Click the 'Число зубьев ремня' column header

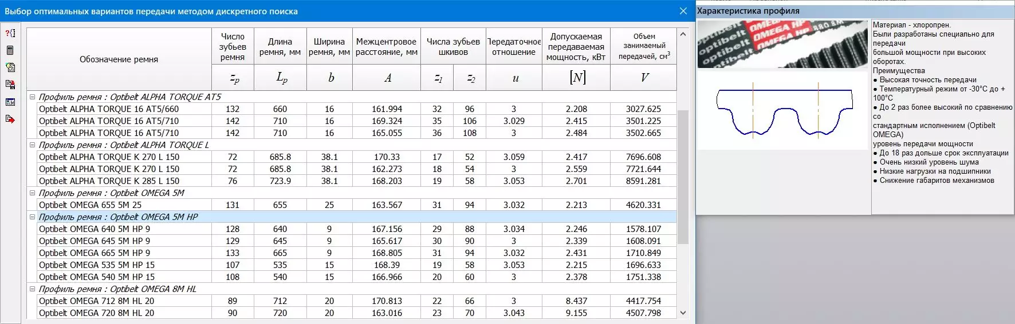pos(233,47)
